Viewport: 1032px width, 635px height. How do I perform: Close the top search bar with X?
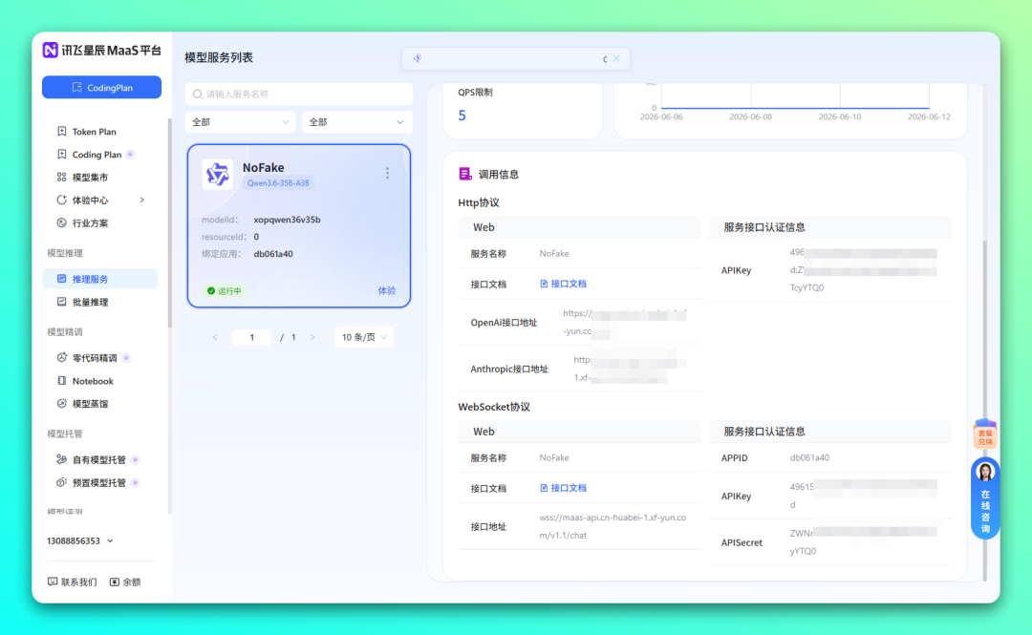[616, 58]
